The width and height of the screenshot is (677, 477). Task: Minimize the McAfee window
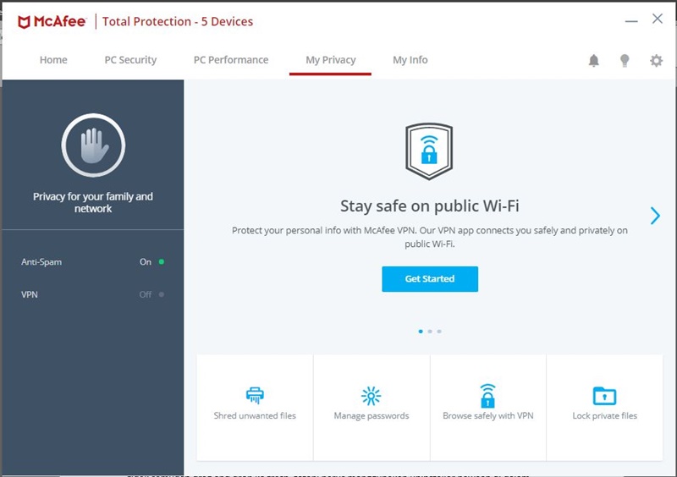pos(631,21)
